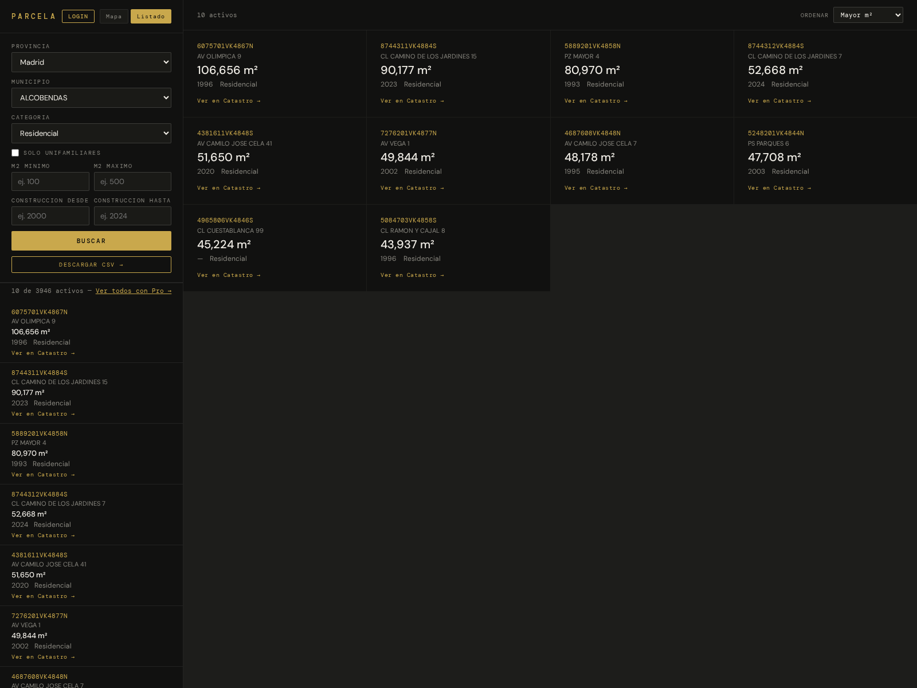Open Ver en Catastro for Camino de los Jardines 15 card

[x=412, y=101]
